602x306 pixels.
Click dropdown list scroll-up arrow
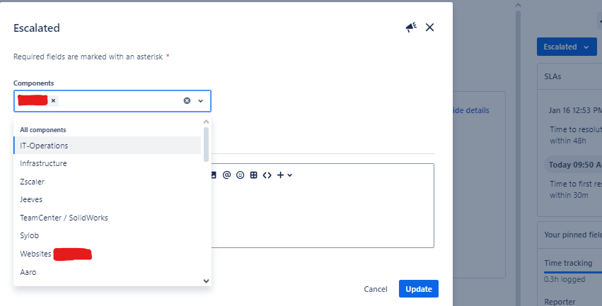pyautogui.click(x=206, y=122)
